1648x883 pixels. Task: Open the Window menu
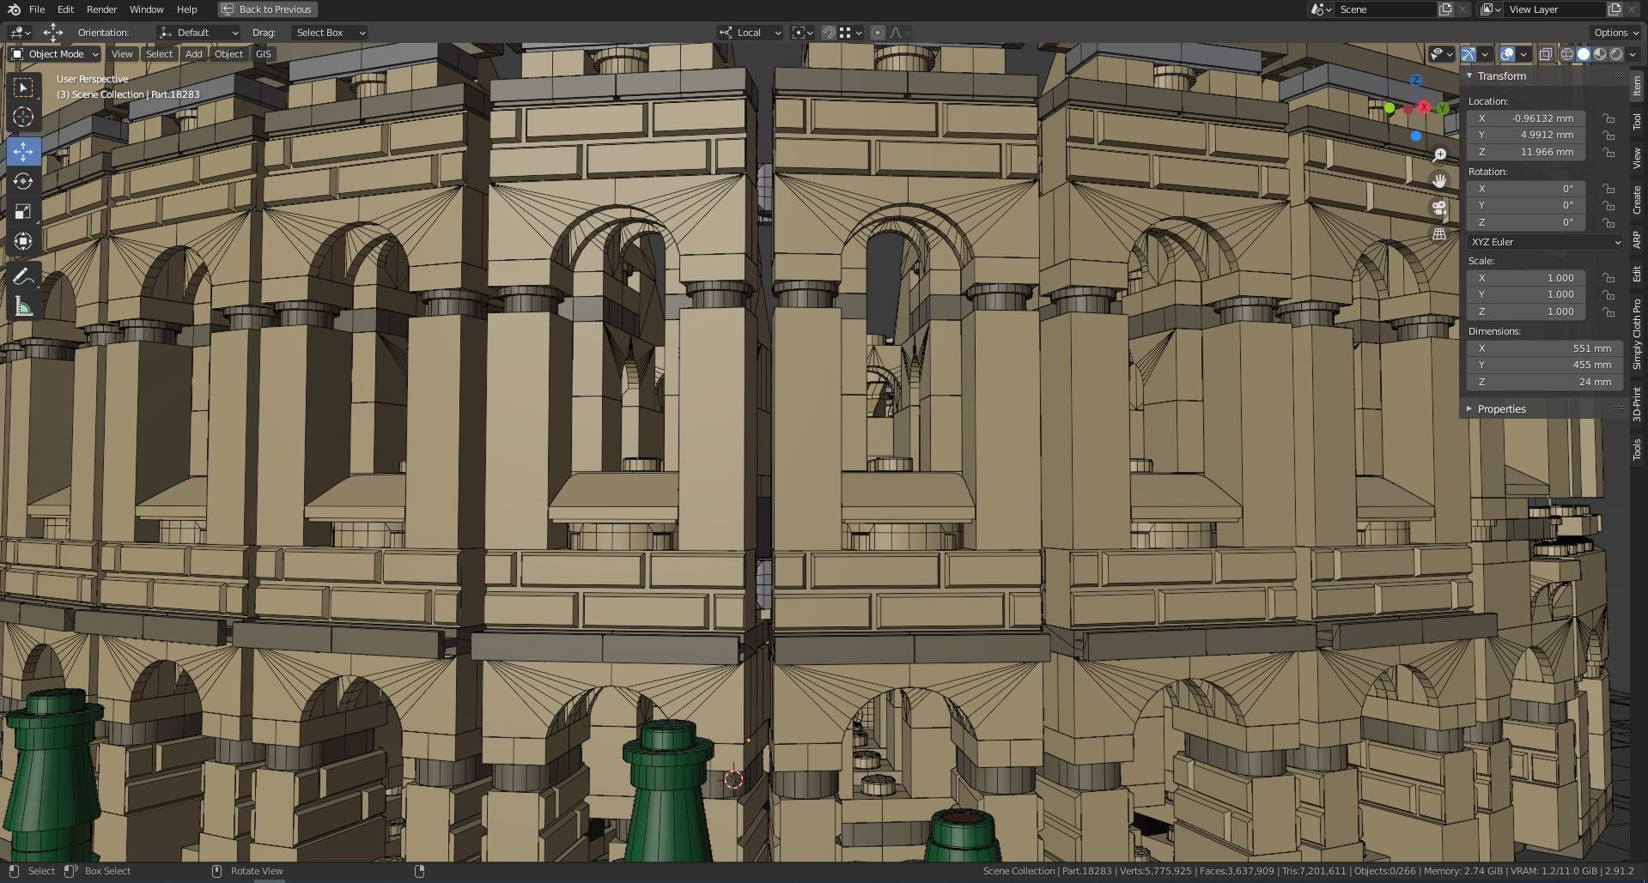coord(146,9)
